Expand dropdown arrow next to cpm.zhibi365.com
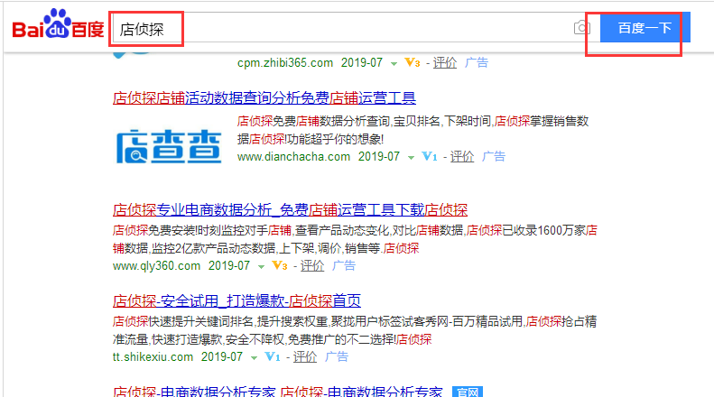This screenshot has width=714, height=397. pos(394,64)
